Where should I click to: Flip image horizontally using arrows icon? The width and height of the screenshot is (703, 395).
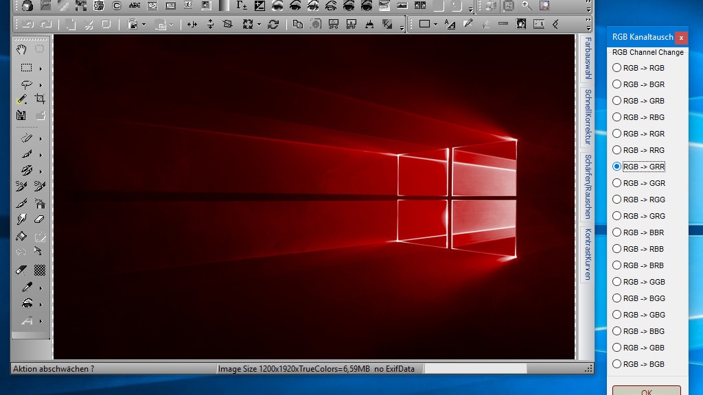click(x=192, y=24)
